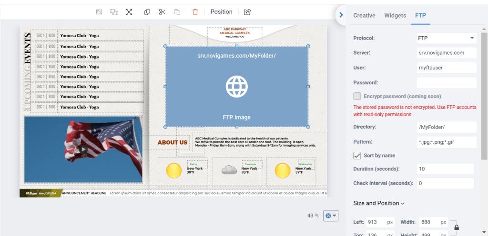Enable the Encrypt password checkbox
This screenshot has width=488, height=236.
coord(357,96)
